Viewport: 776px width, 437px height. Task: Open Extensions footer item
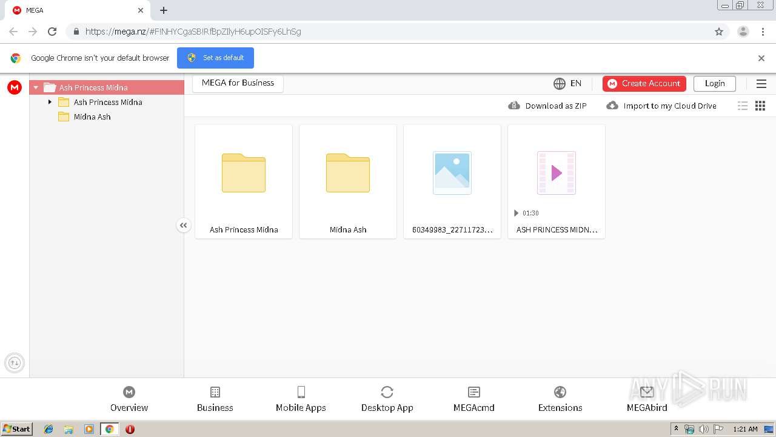coord(560,399)
